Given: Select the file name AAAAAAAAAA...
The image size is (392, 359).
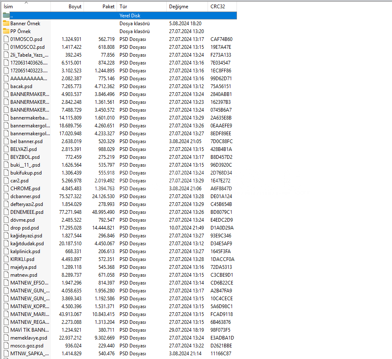Looking at the screenshot, I should 29,79.
